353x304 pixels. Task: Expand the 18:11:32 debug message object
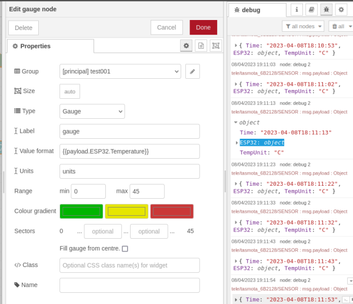tap(236, 222)
